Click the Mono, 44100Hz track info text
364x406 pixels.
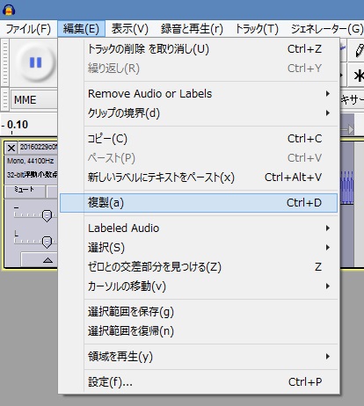(31, 161)
